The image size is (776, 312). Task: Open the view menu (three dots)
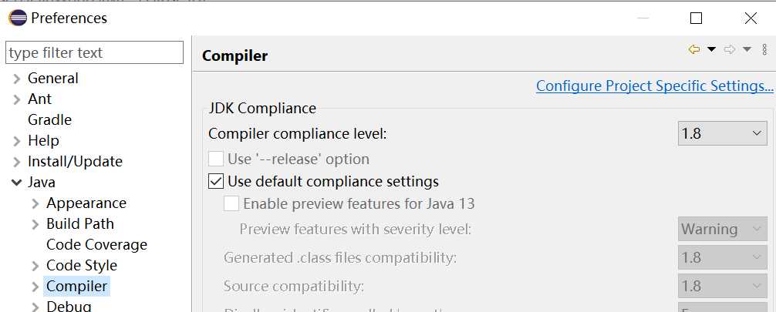[764, 50]
